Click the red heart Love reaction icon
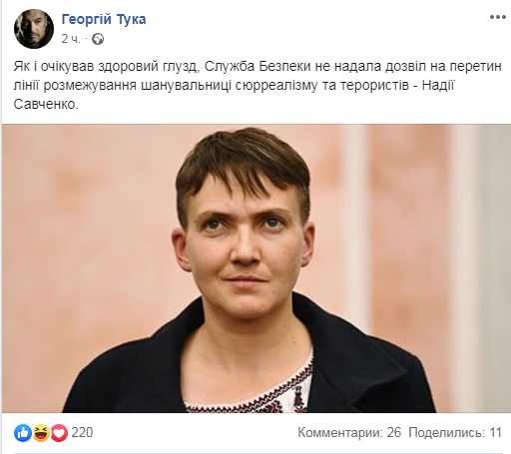Viewport: 511px width, 454px height. pos(59,433)
